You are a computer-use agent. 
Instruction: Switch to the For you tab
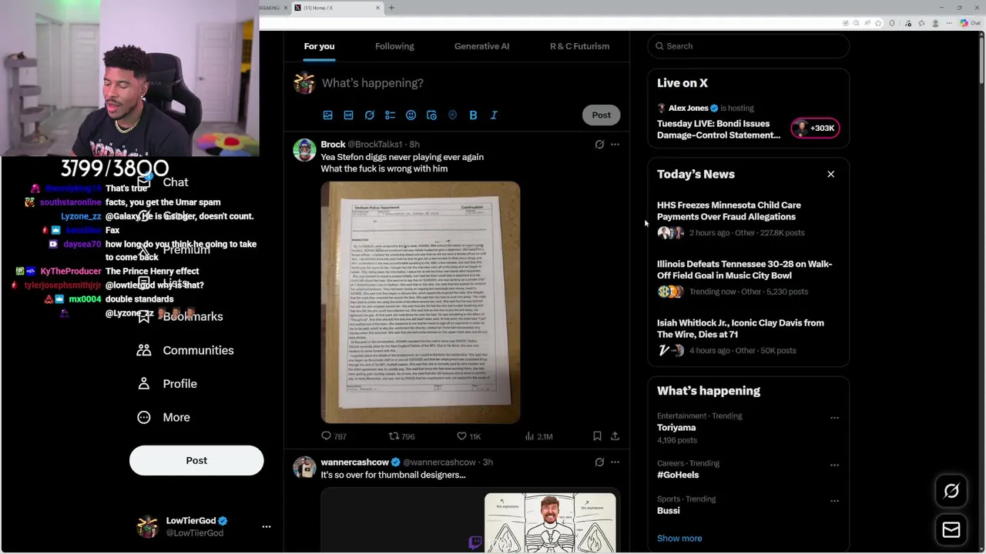[x=319, y=46]
